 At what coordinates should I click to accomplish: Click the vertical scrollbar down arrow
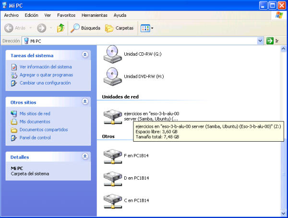point(284,213)
